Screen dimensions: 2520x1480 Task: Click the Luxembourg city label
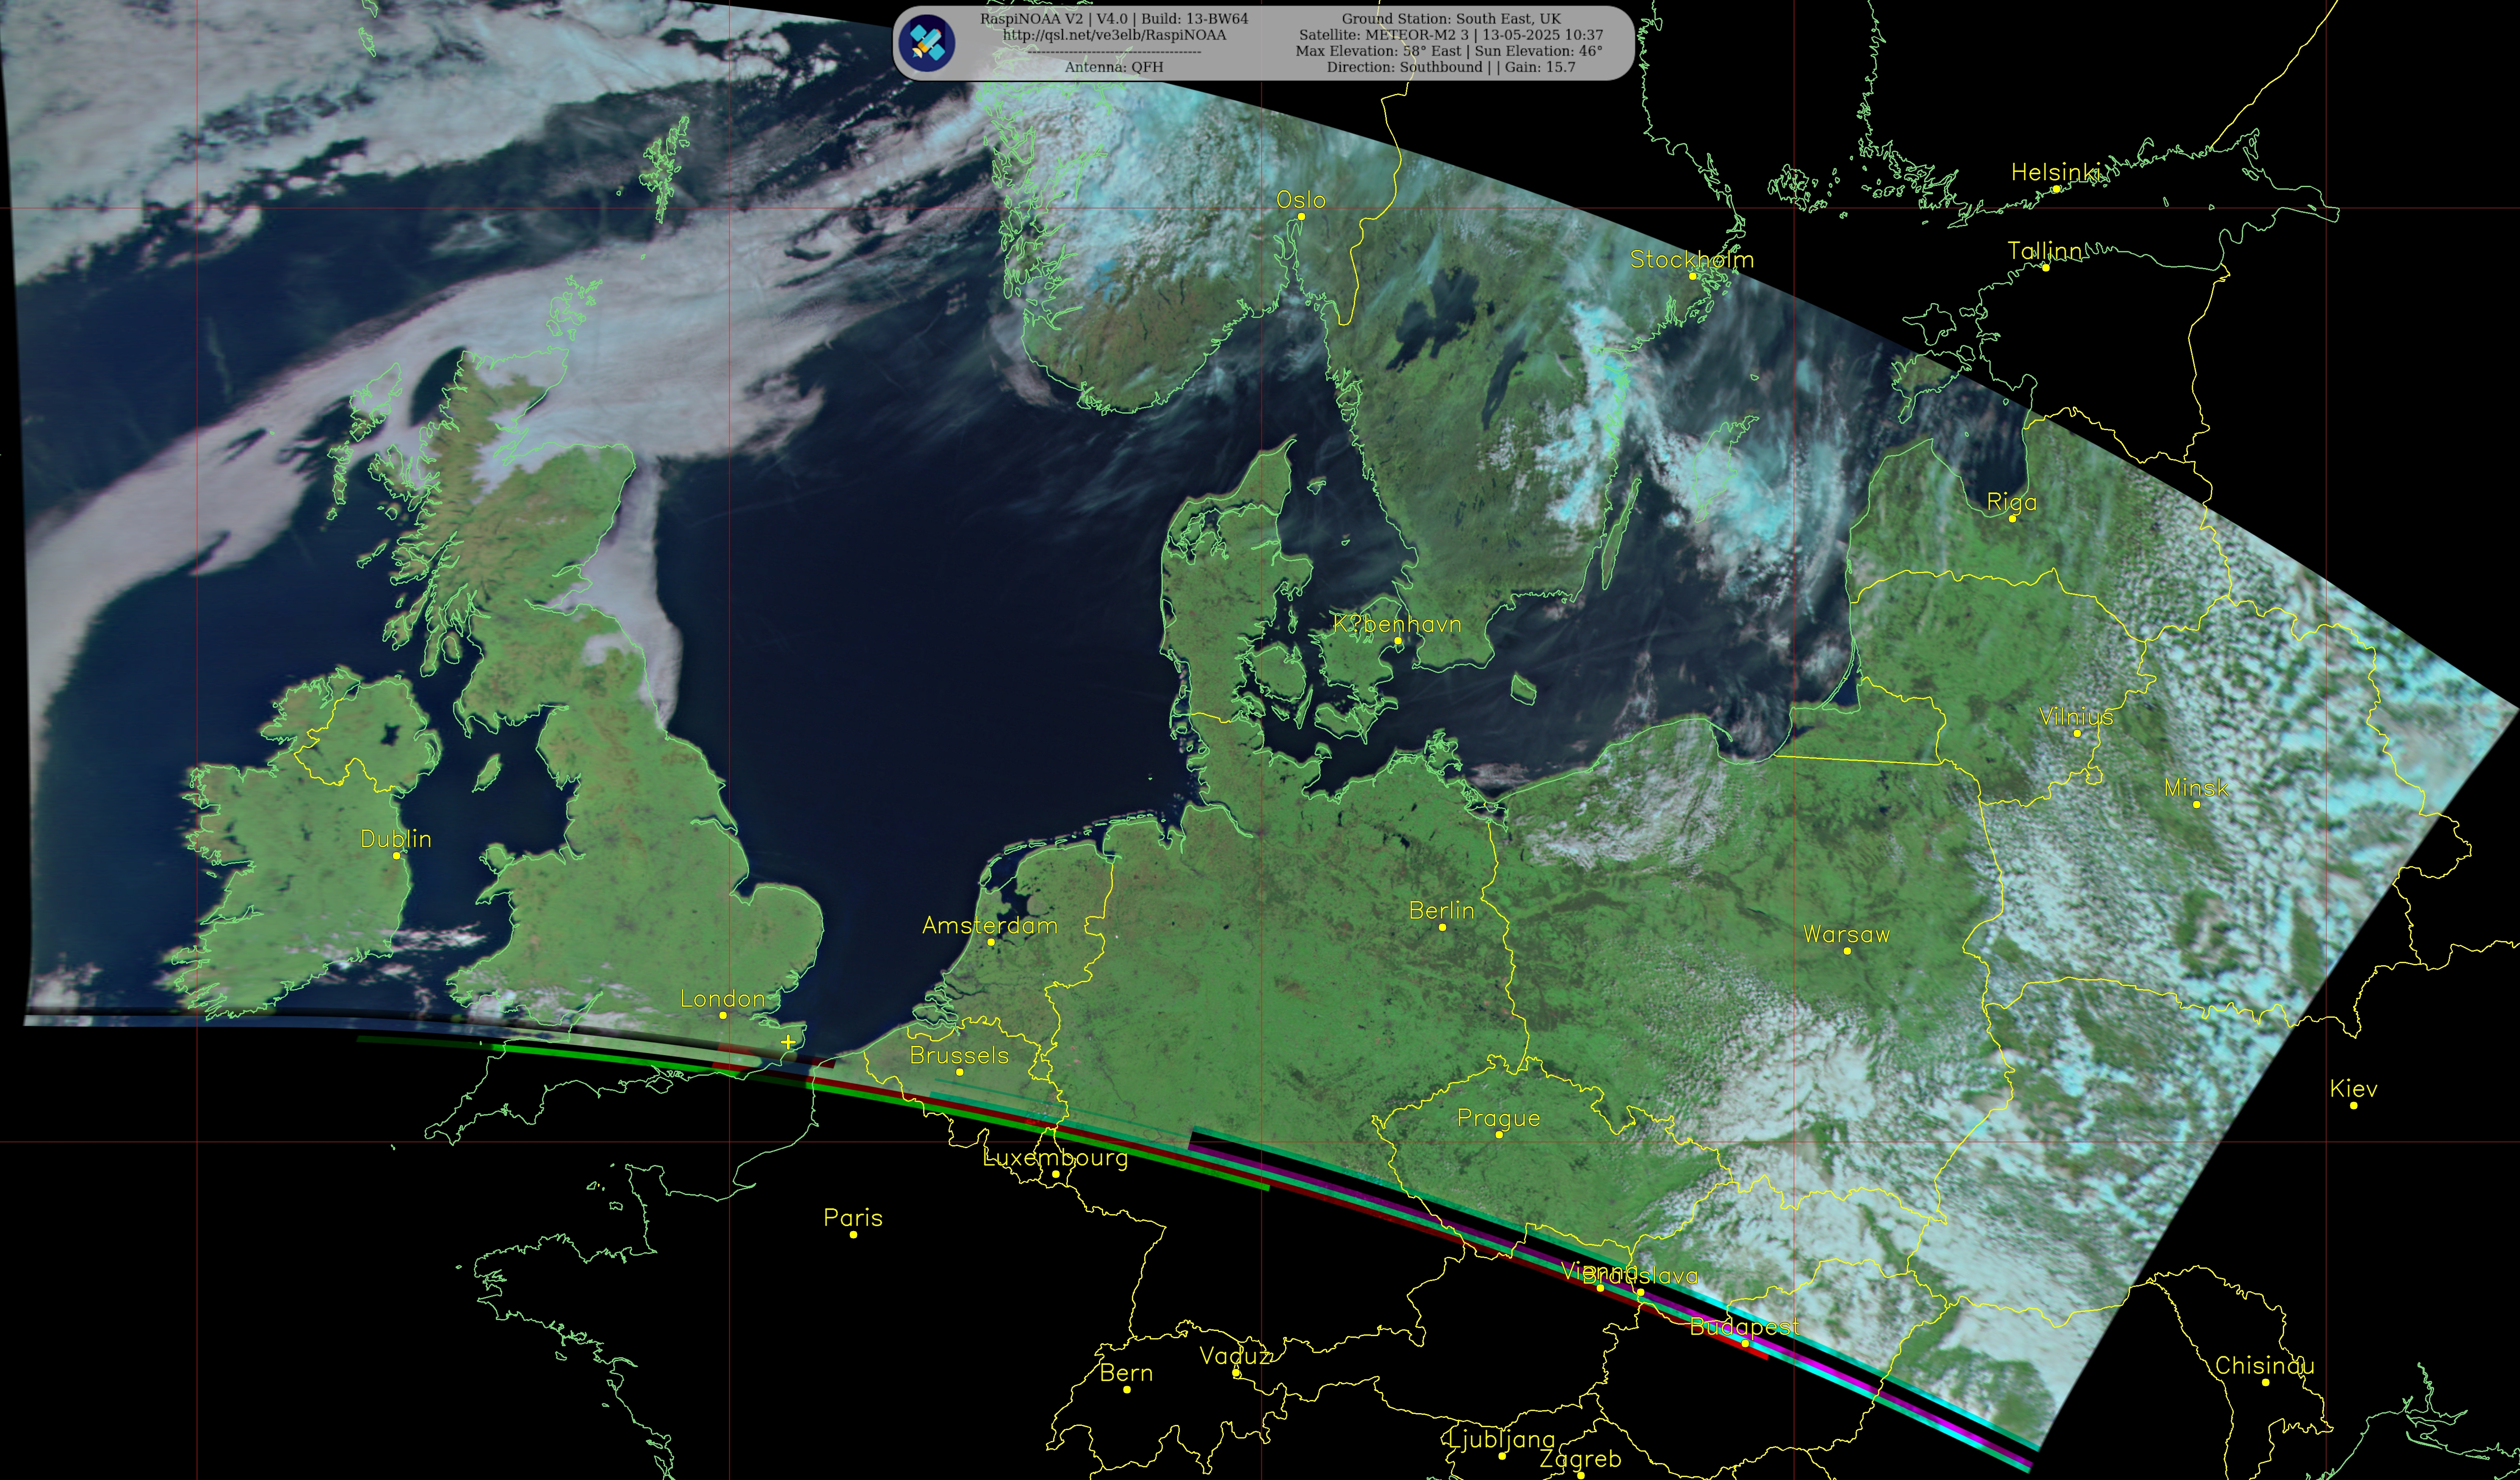click(x=1055, y=1158)
